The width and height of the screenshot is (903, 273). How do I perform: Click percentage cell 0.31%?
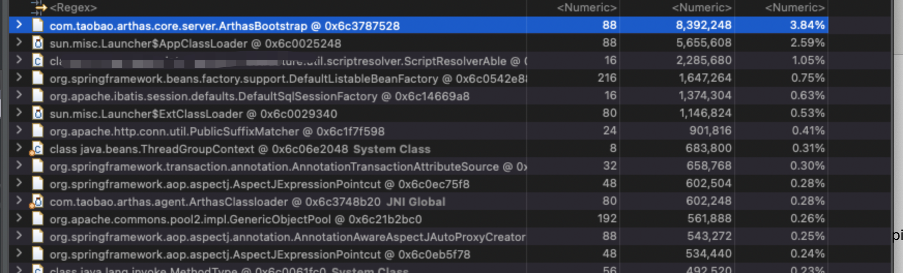(x=808, y=148)
